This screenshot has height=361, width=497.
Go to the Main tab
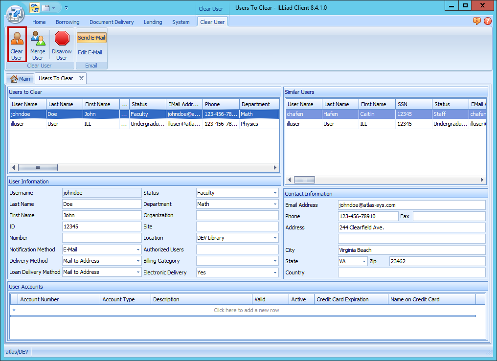coord(21,79)
